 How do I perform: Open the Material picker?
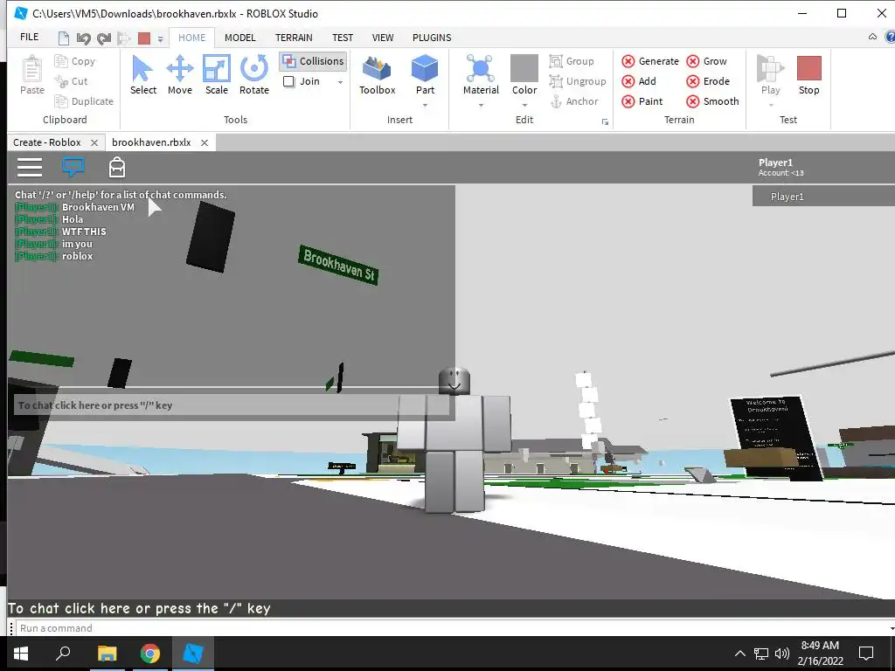pos(481,75)
